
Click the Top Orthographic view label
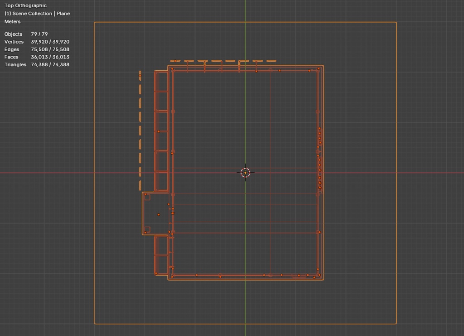[x=25, y=5]
